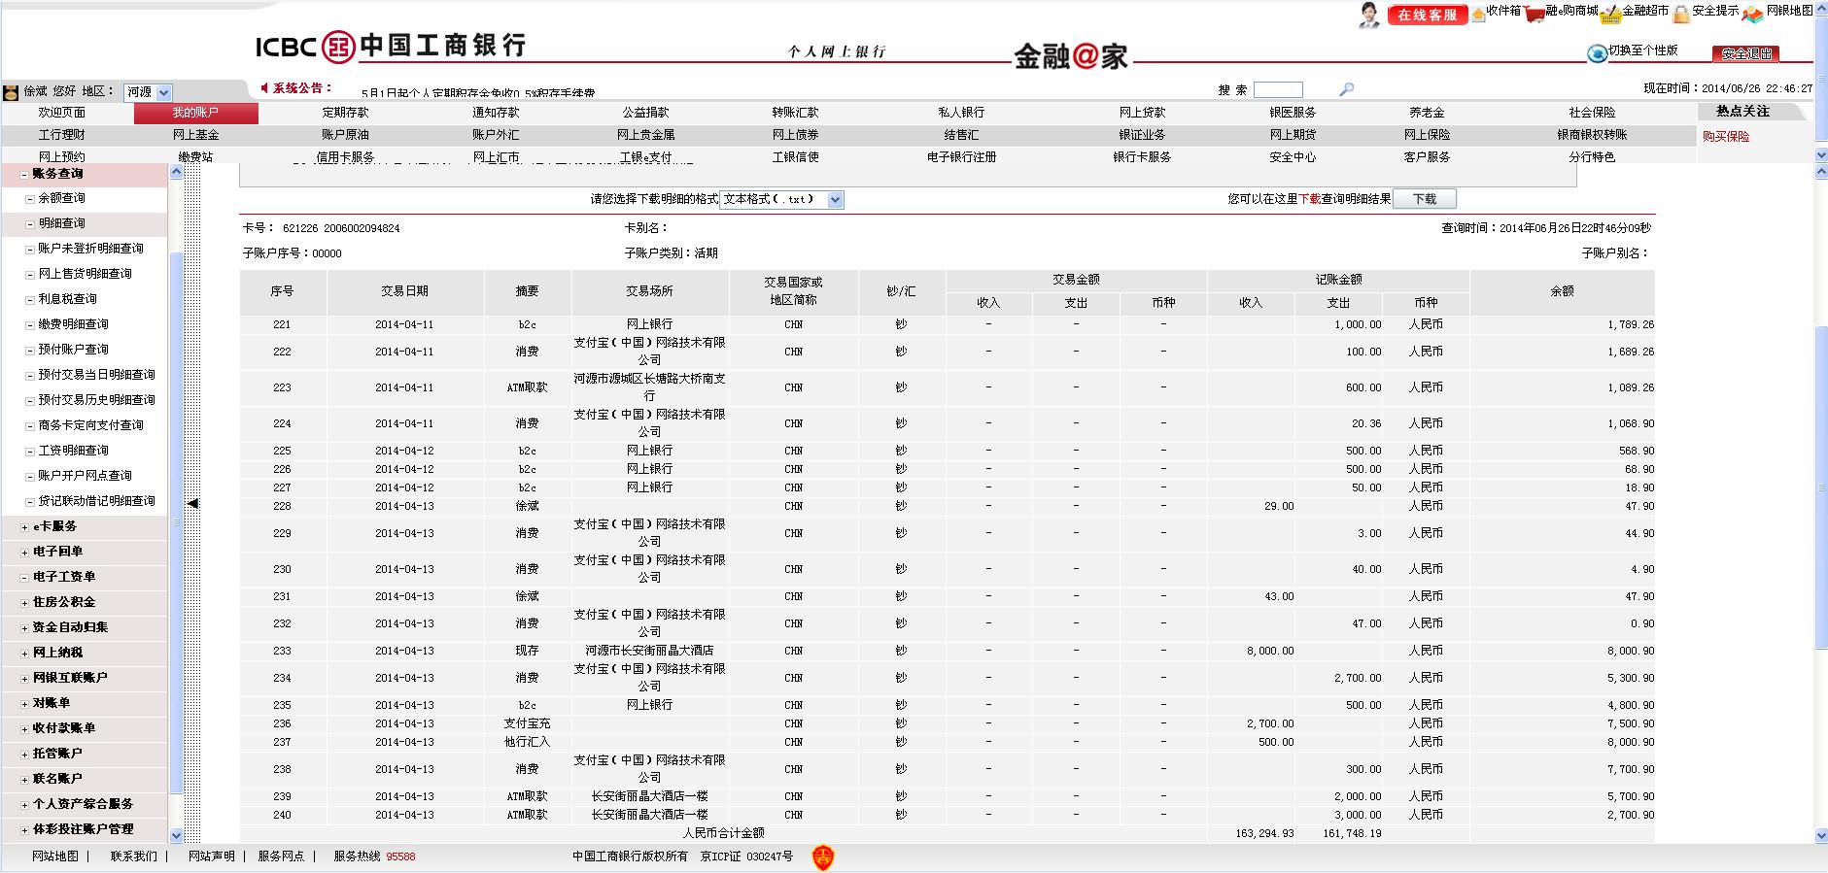The width and height of the screenshot is (1828, 873).
Task: Select 缴费明细查询 in the sidebar
Action: pos(74,324)
